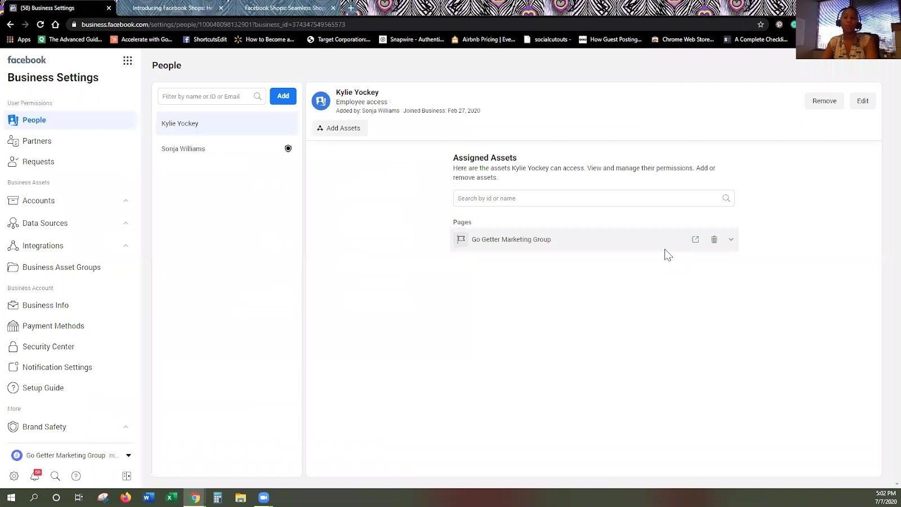Select Kylie Yockey in the people list

227,123
